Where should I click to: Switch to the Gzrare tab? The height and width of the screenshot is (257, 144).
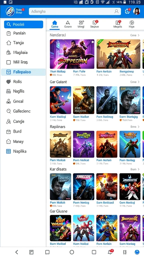[x=68, y=24]
